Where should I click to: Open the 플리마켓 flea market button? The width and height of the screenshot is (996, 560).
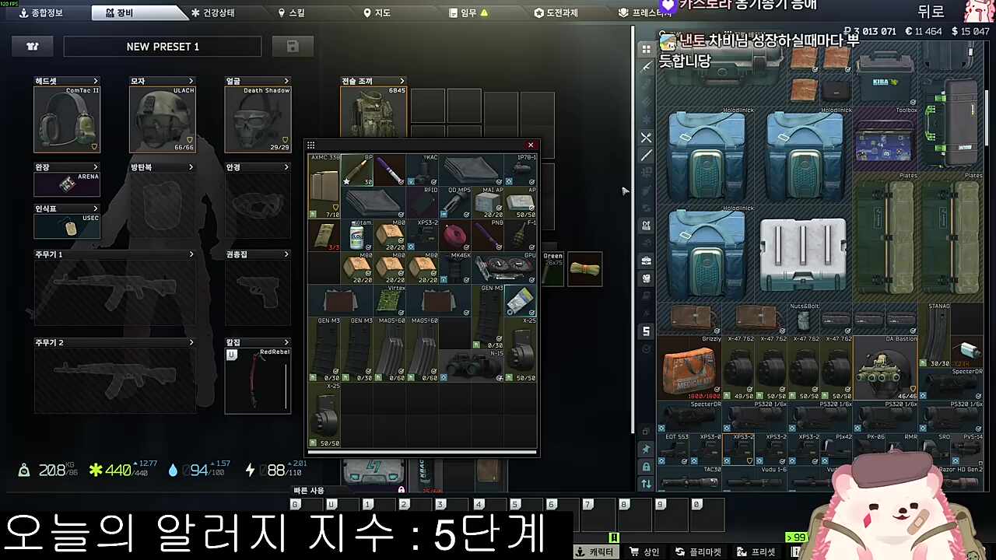click(699, 552)
